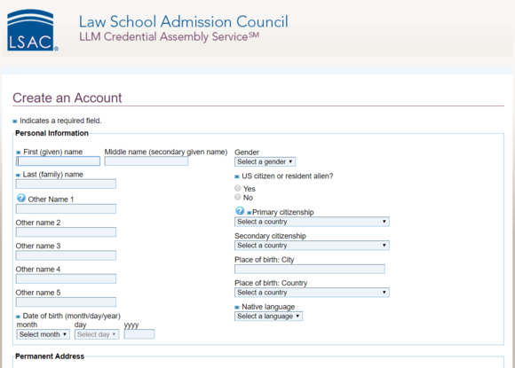Click the Law School Admission Council heading
515x368 pixels.
click(183, 21)
